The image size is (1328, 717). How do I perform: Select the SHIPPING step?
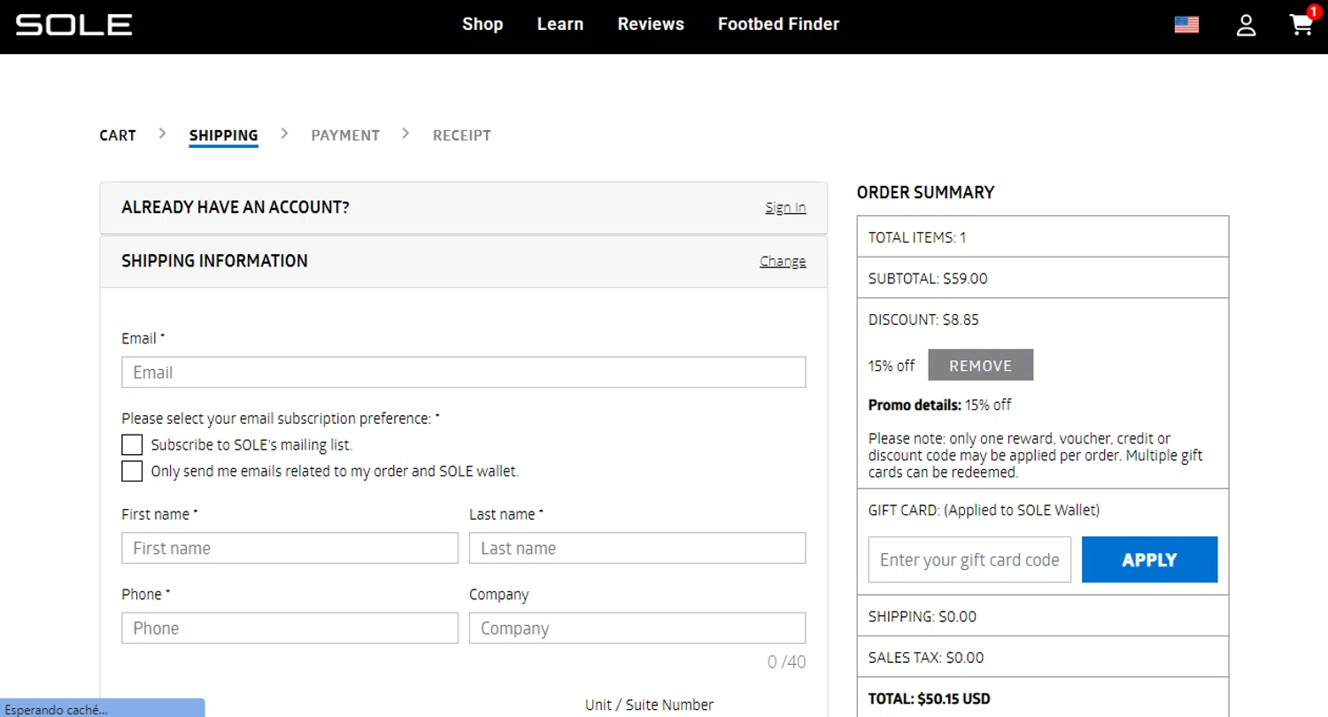pos(223,135)
